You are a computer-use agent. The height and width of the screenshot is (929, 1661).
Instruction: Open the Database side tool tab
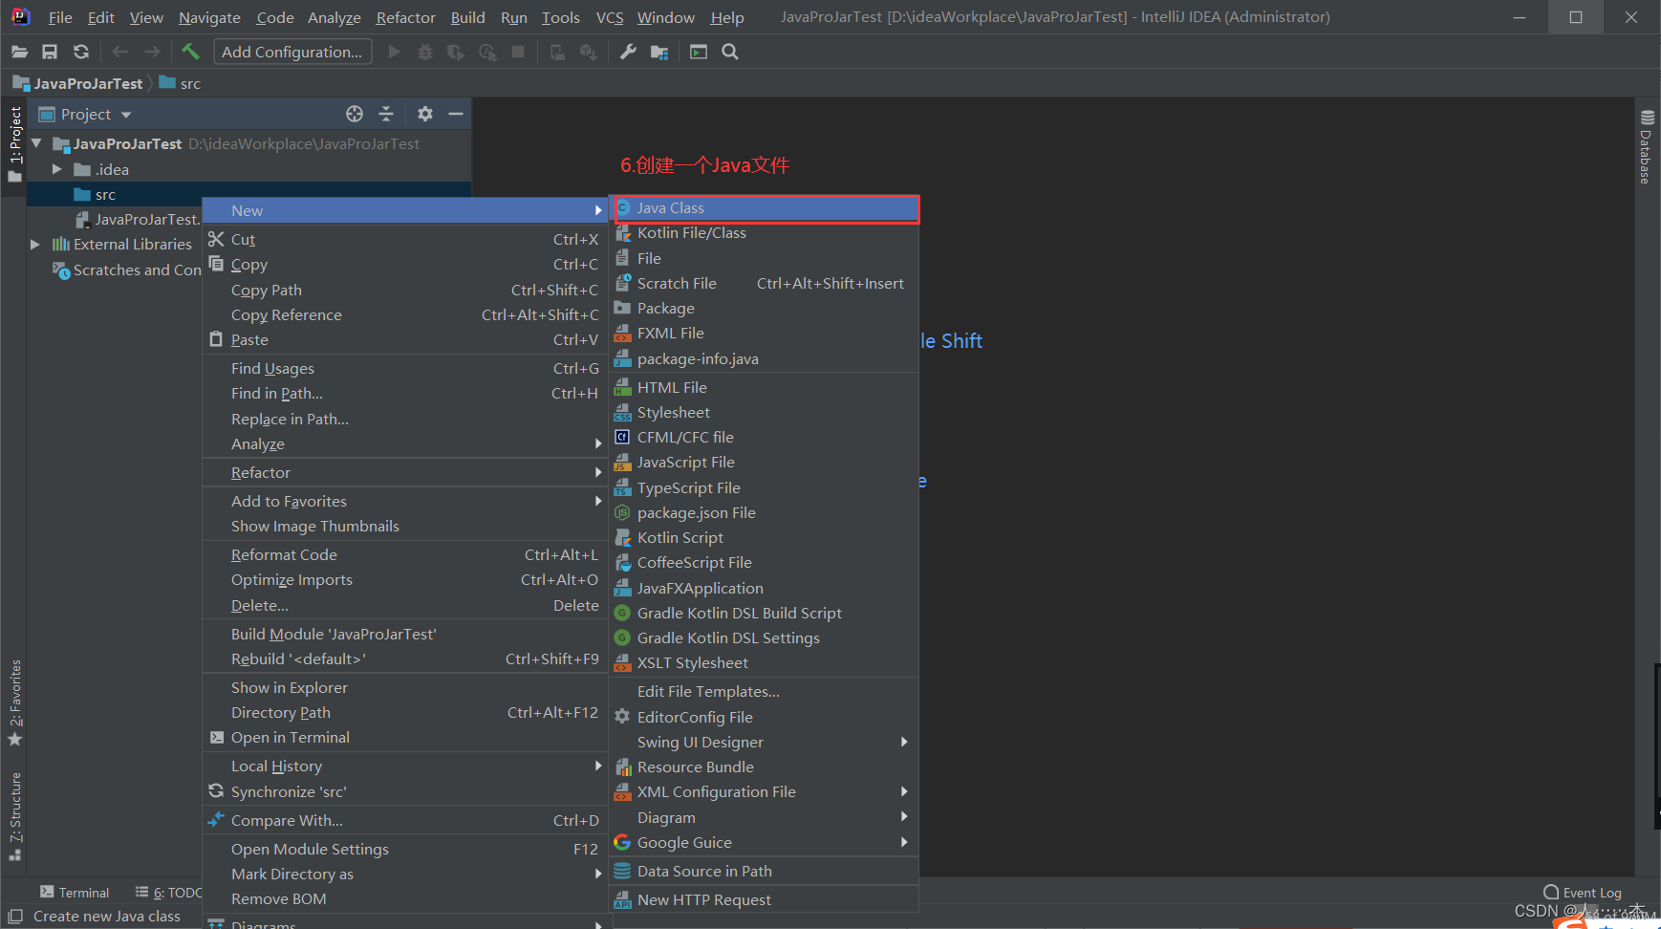coord(1646,148)
